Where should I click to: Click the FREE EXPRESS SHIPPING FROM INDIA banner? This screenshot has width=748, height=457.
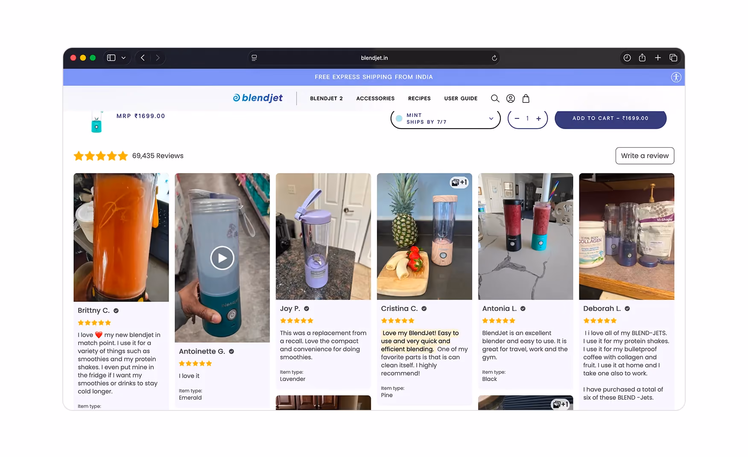(x=374, y=77)
